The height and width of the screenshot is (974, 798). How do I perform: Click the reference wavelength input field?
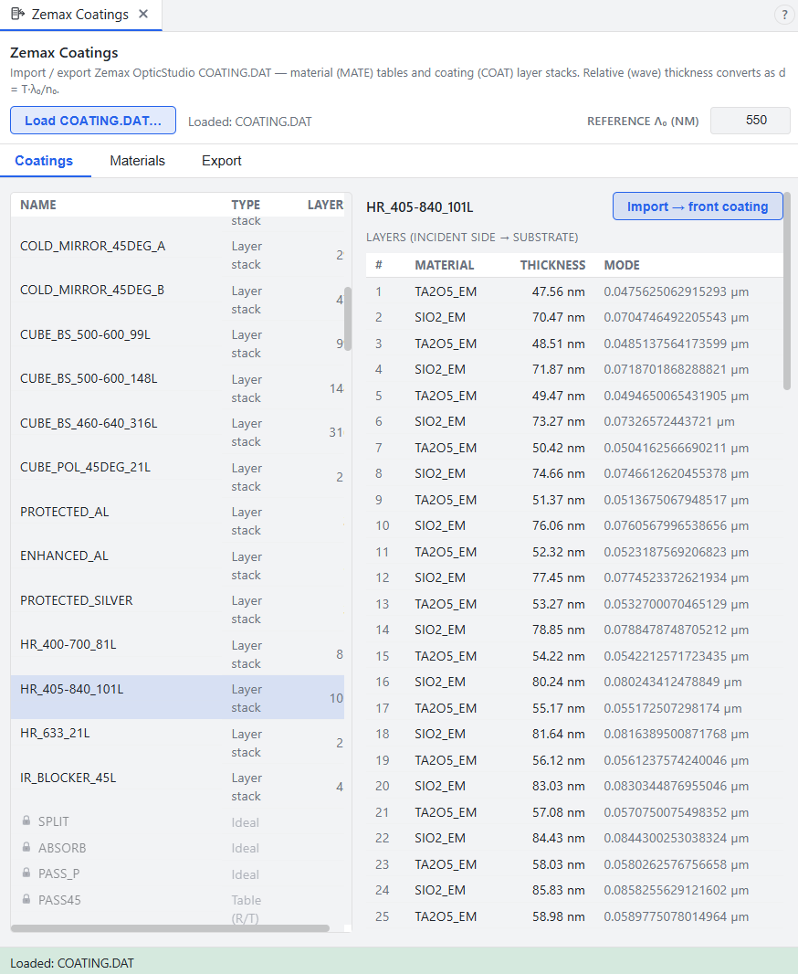coord(751,121)
